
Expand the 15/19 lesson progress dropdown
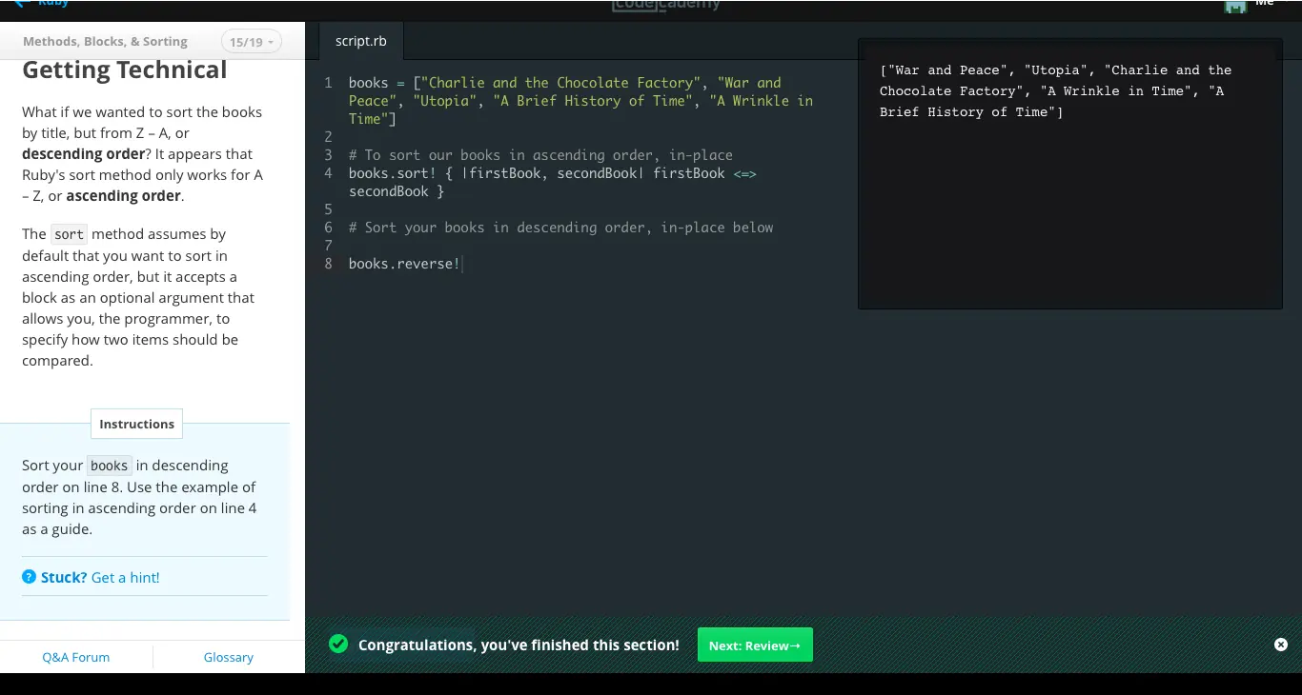coord(252,42)
